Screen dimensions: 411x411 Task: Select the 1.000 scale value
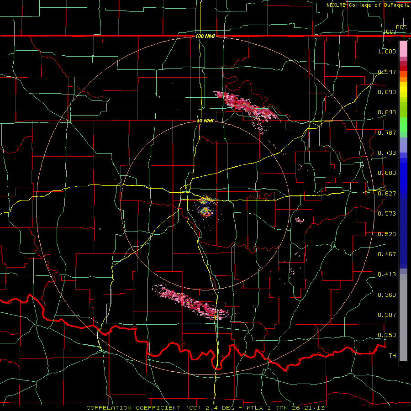(x=387, y=51)
